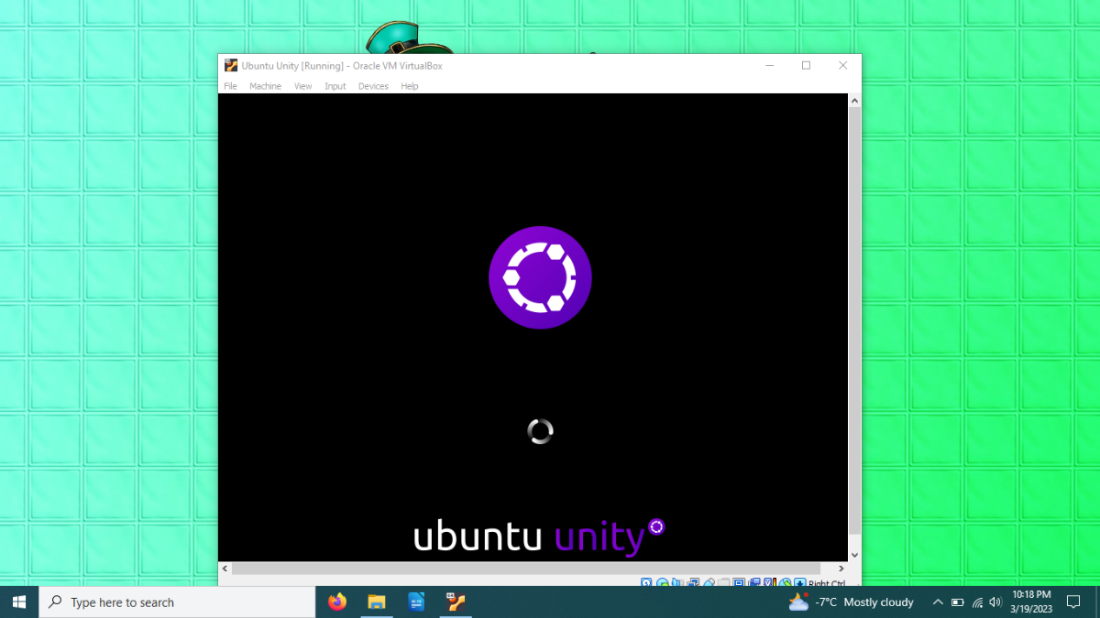The image size is (1100, 618).
Task: Click the VM vertical scrollbar down arrow
Action: pos(854,555)
